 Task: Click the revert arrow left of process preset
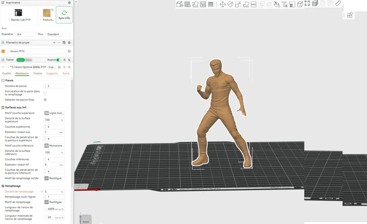point(3,67)
